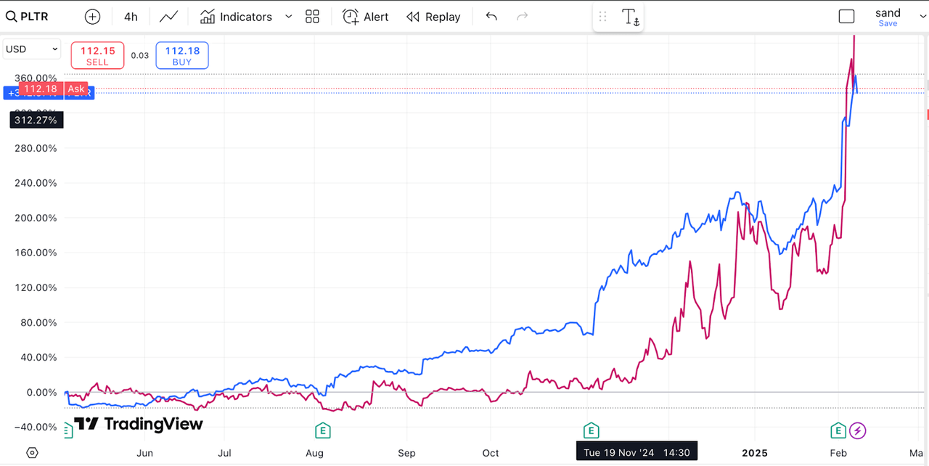Click the purple dividend lightning icon near Feb
929x466 pixels.
click(858, 430)
